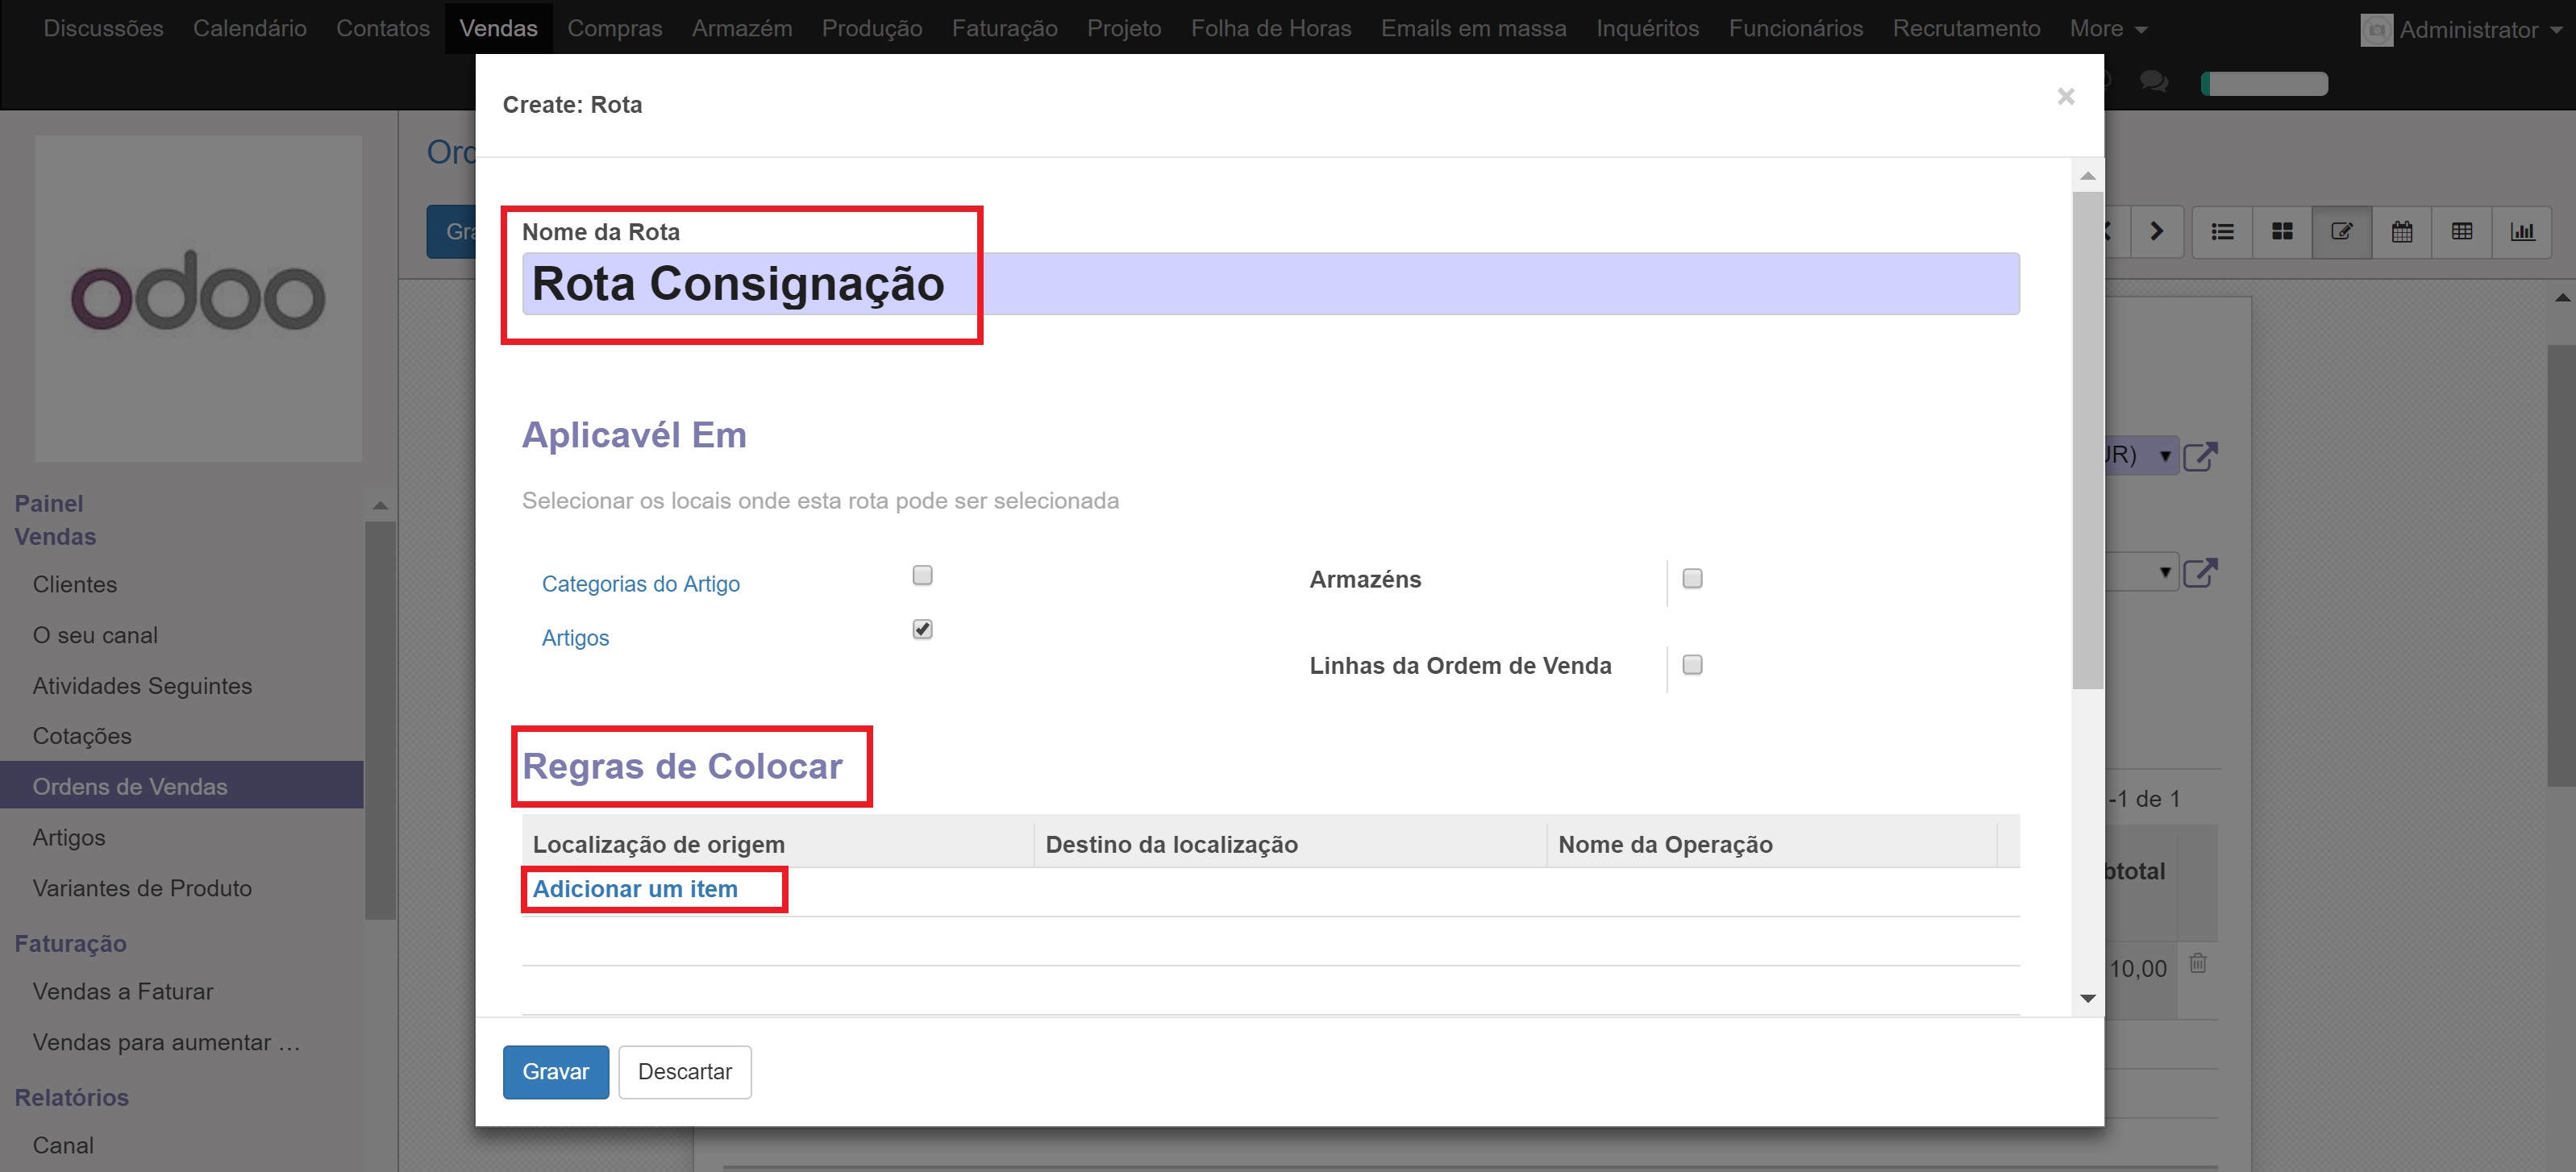Switch to the kanban view icon
This screenshot has width=2576, height=1172.
coord(2282,232)
